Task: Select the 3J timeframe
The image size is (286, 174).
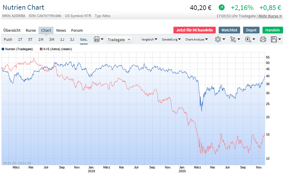Action: pos(72,40)
